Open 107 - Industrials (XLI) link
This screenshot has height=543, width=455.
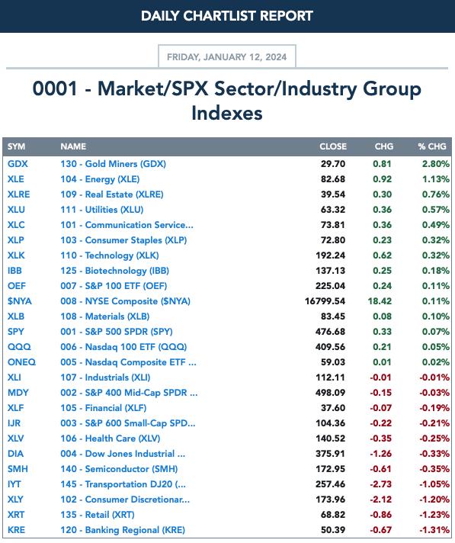(105, 377)
